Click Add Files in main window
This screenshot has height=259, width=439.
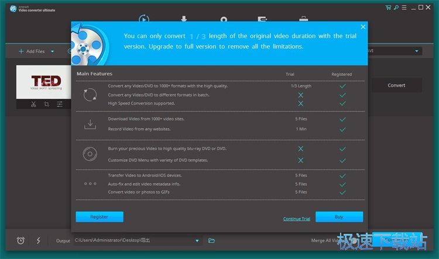(32, 51)
